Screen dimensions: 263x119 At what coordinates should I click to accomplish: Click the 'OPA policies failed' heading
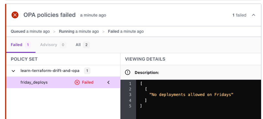coord(49,15)
